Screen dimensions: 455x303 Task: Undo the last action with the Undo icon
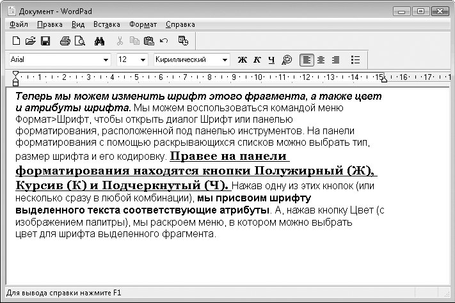pyautogui.click(x=163, y=41)
